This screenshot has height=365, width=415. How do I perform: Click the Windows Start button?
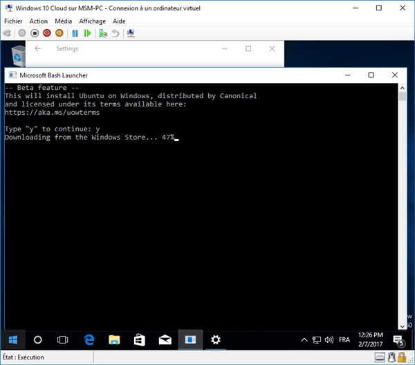[x=12, y=339]
